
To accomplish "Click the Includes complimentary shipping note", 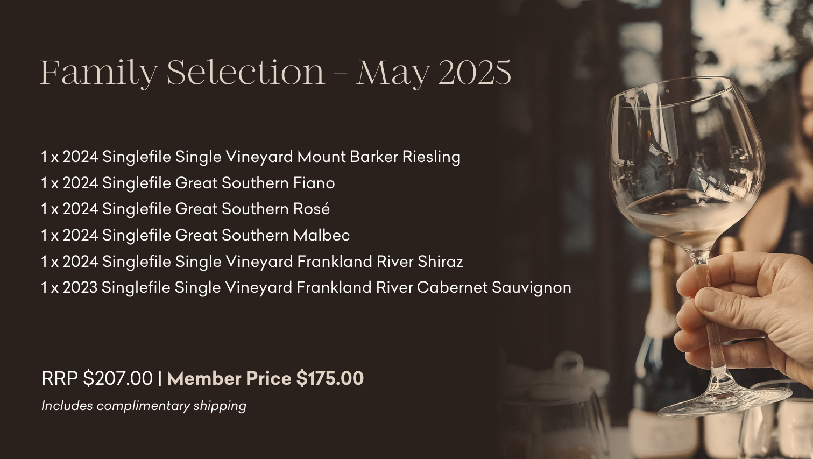I will [144, 406].
